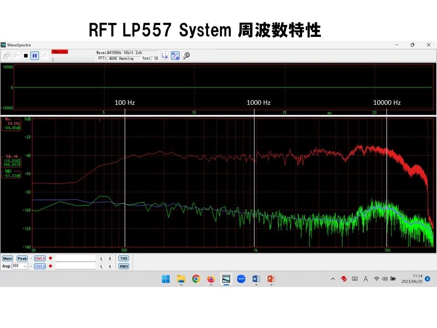
Task: Click the Max 64.6Hz readout box
Action: point(12,124)
